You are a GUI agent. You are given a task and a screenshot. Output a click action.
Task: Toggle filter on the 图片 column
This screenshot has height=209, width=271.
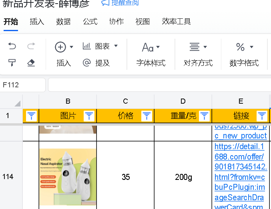coord(89,116)
